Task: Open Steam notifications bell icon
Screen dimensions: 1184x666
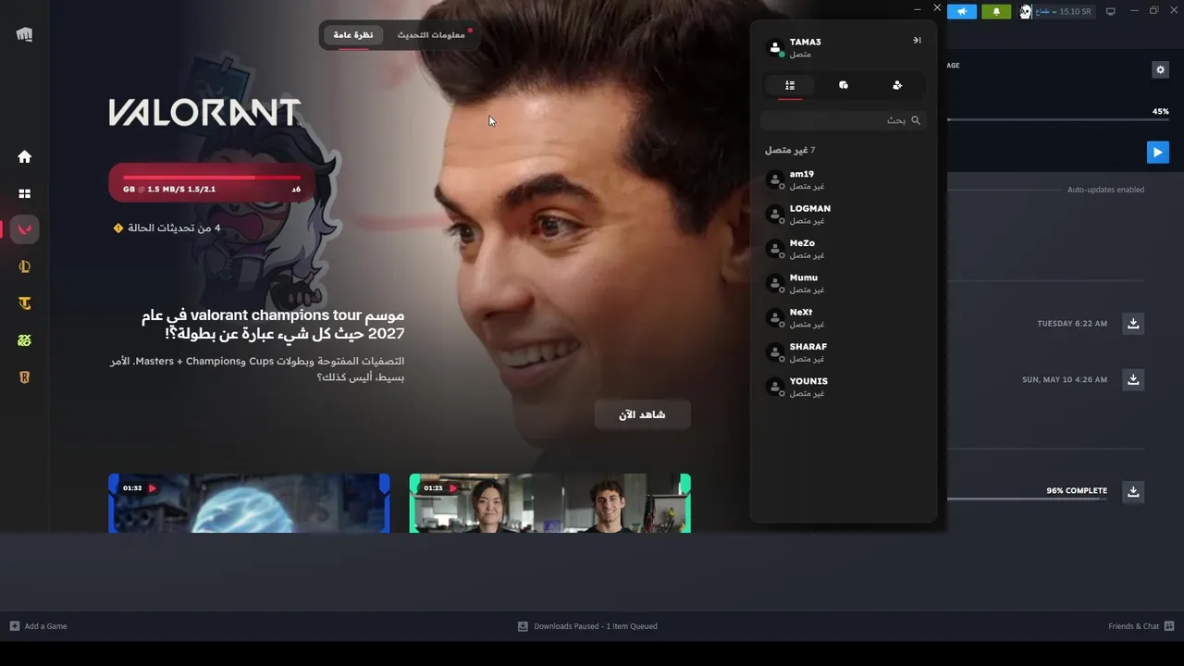Action: click(996, 11)
